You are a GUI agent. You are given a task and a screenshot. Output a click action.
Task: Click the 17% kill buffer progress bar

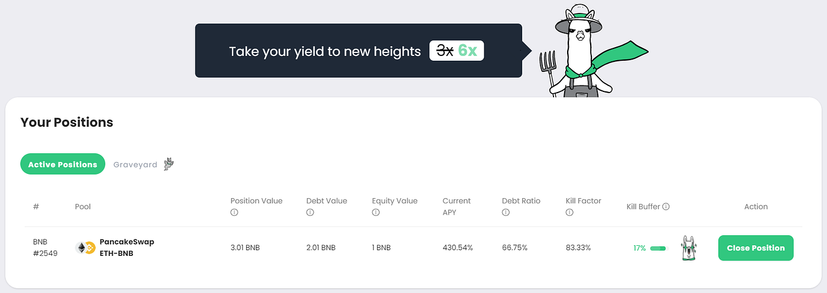(x=658, y=248)
